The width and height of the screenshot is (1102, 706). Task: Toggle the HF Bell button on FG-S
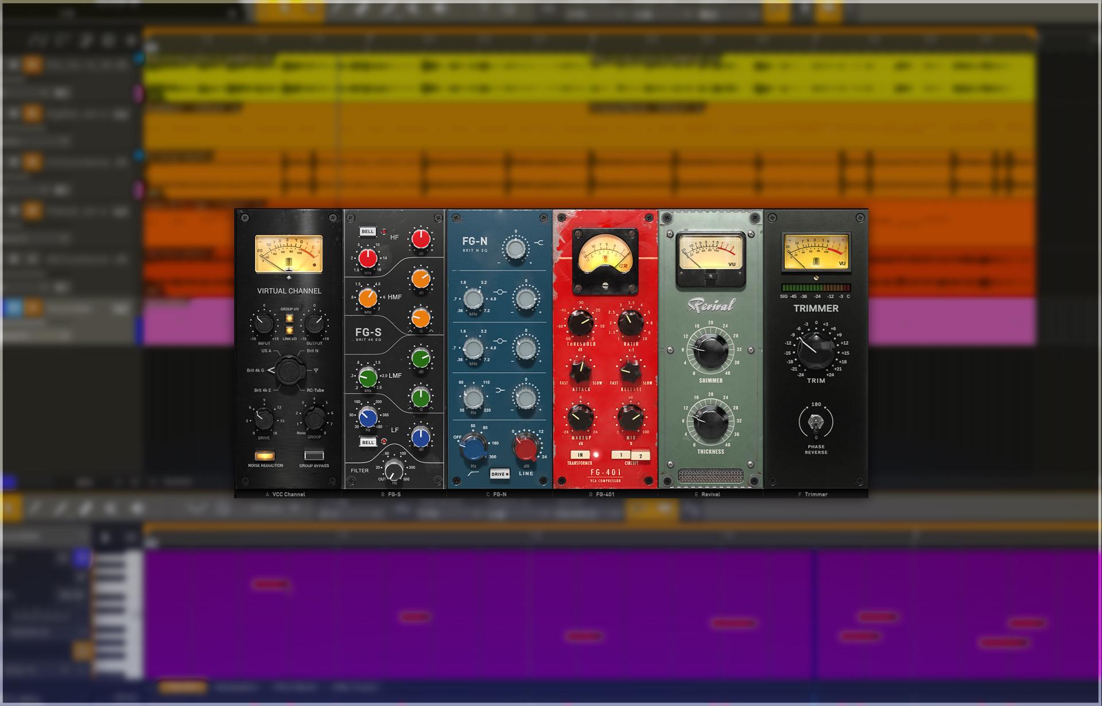click(x=367, y=232)
